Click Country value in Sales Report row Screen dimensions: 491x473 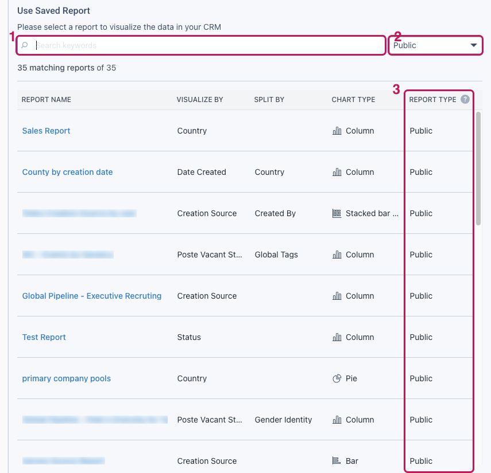(x=192, y=131)
